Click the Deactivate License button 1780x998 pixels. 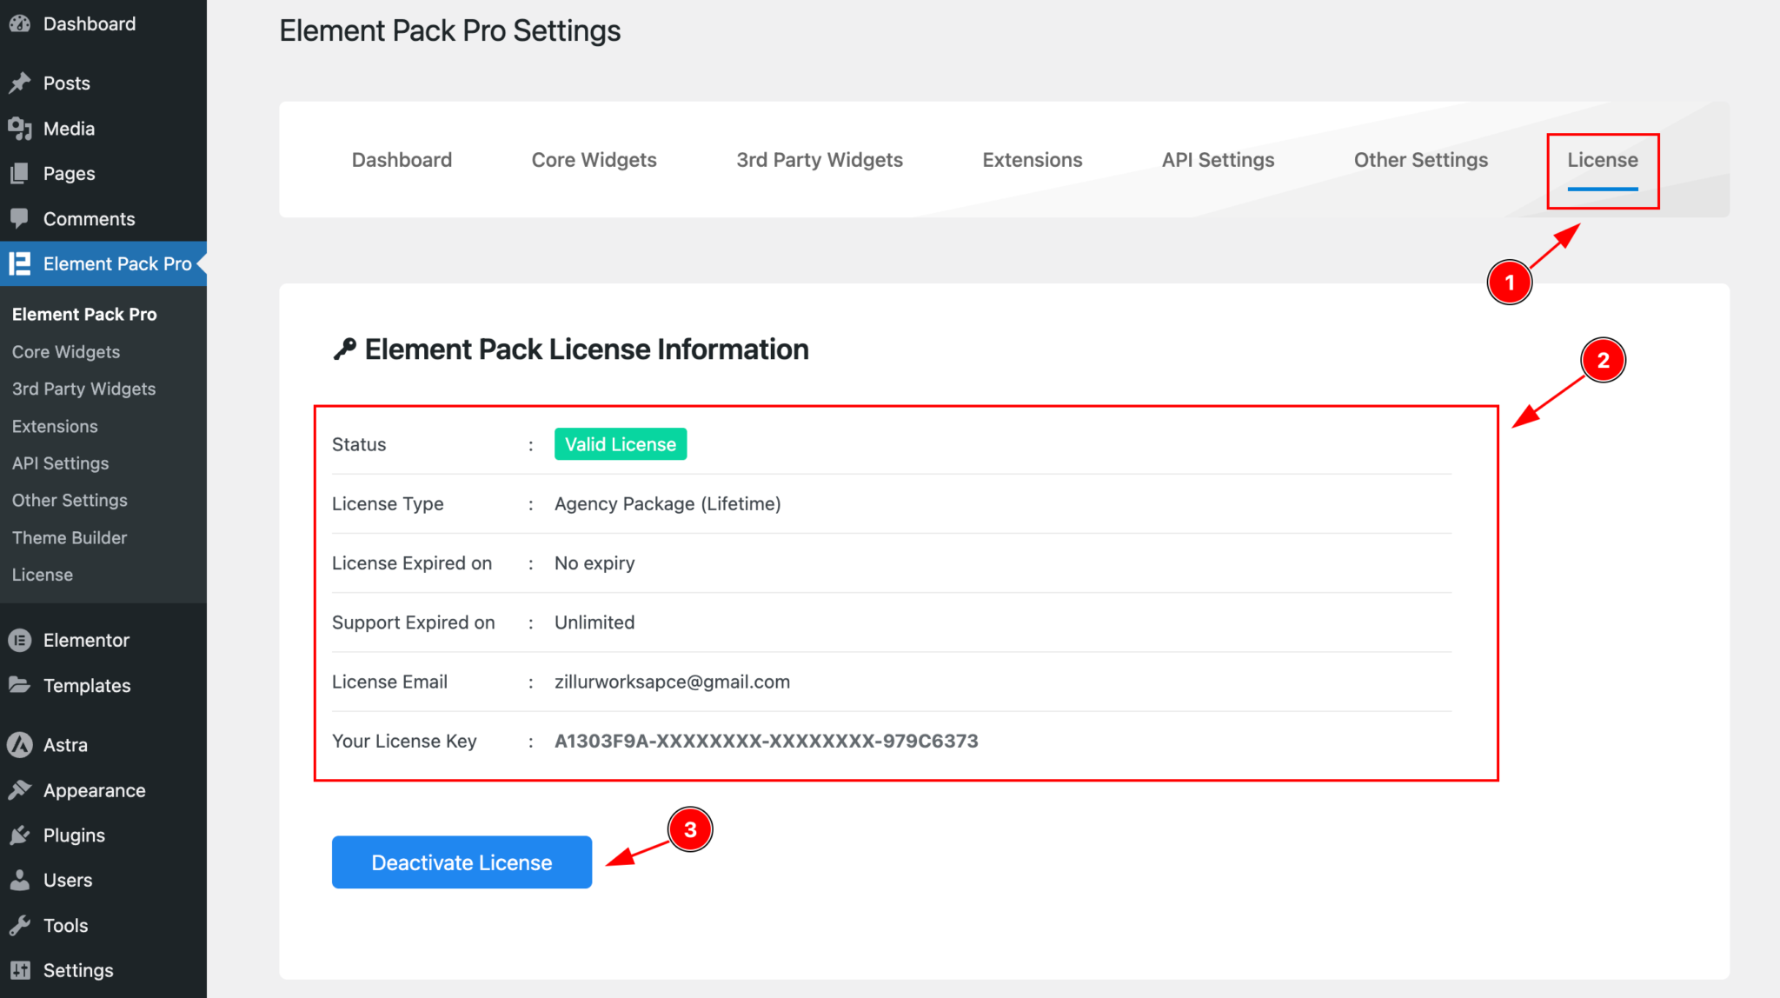462,862
